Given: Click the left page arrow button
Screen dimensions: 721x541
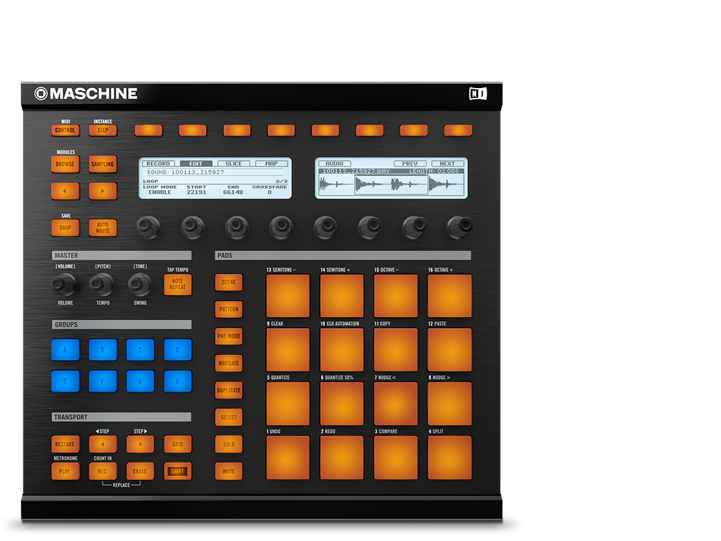Looking at the screenshot, I should [65, 191].
